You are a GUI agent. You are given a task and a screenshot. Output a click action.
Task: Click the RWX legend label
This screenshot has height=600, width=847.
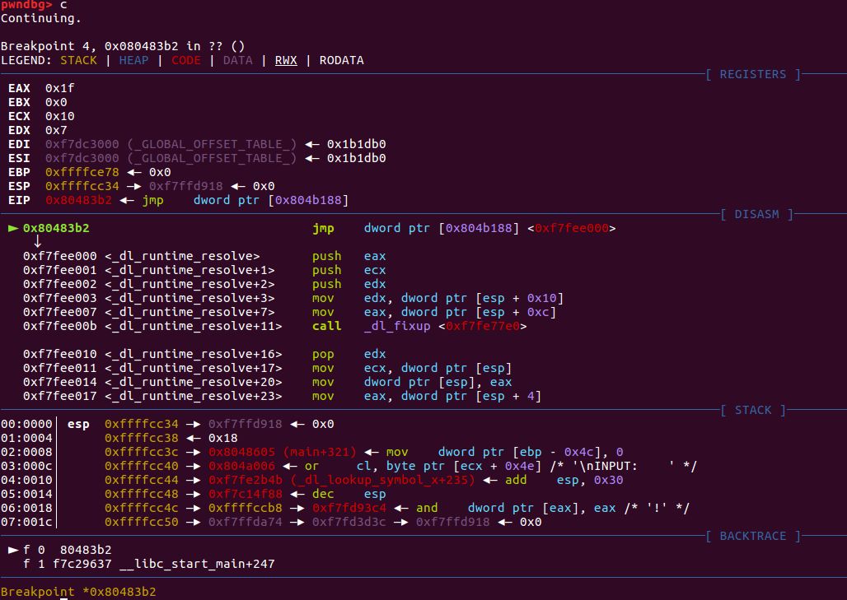tap(286, 60)
